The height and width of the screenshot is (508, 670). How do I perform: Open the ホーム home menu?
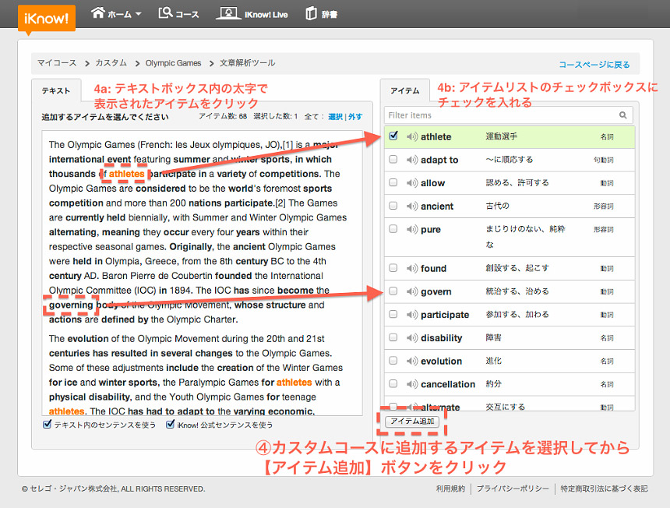[116, 14]
